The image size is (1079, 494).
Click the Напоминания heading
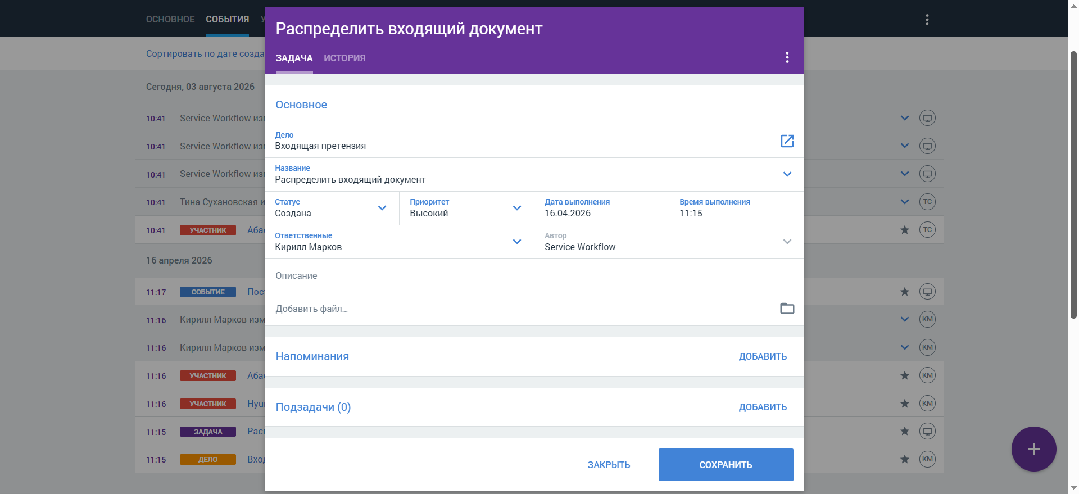(x=312, y=356)
